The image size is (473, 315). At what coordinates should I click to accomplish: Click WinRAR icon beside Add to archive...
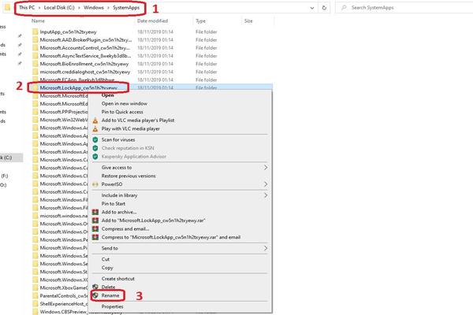(95, 212)
